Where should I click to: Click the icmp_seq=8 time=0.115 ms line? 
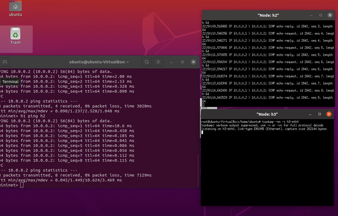point(67,160)
